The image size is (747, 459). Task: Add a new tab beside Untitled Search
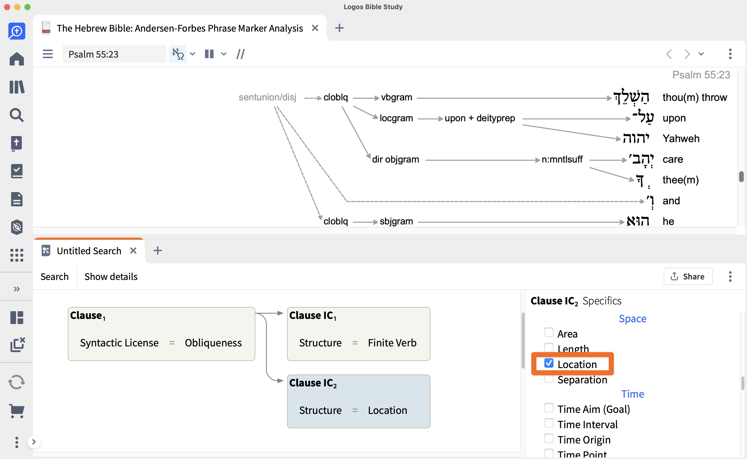pyautogui.click(x=157, y=251)
